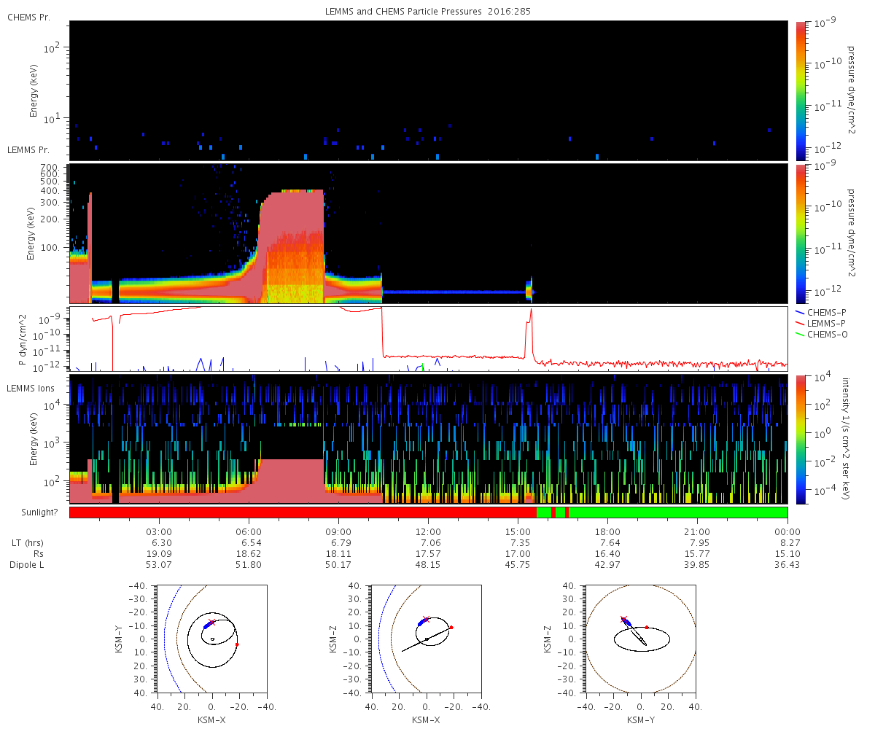
Task: Click red dot in KSM-X/KSM-Y orbit plot
Action: coord(237,644)
